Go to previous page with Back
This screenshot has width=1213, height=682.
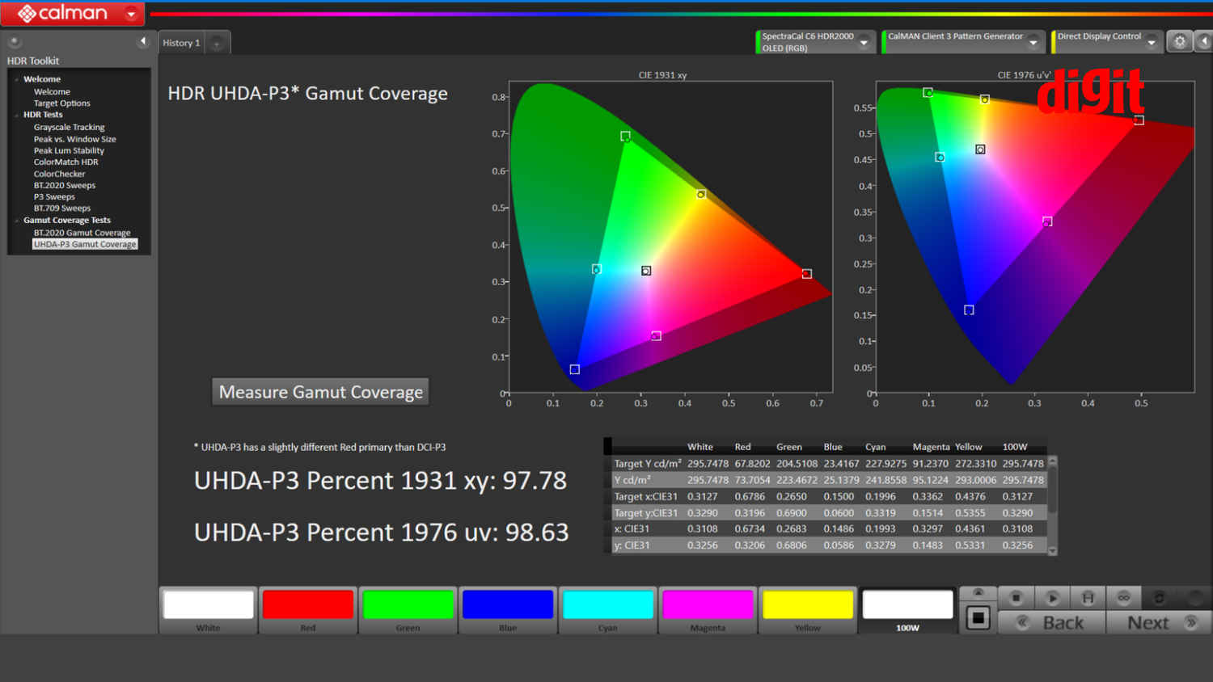point(1051,622)
